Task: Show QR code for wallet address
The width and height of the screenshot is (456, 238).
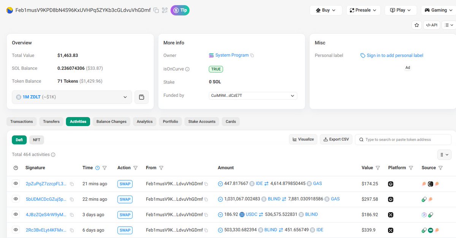Action: 165,10
